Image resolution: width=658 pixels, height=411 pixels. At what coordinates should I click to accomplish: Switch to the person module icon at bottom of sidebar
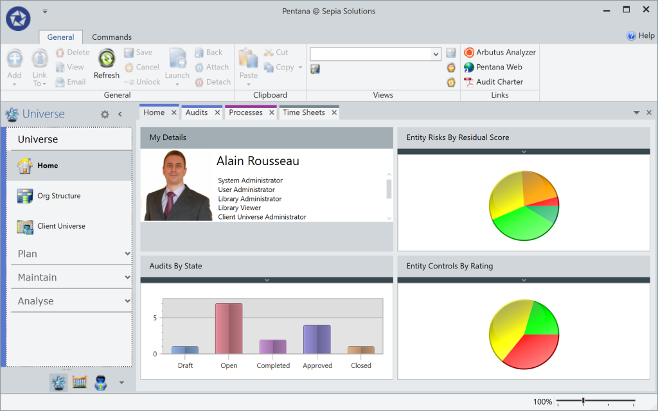coord(101,383)
